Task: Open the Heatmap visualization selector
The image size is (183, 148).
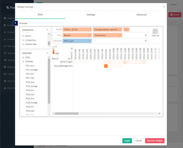Action: point(155,32)
